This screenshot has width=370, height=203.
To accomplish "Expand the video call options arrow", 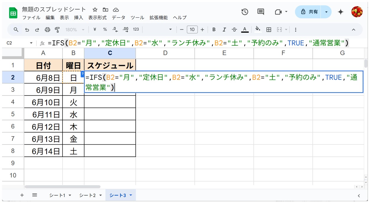I will pos(286,12).
